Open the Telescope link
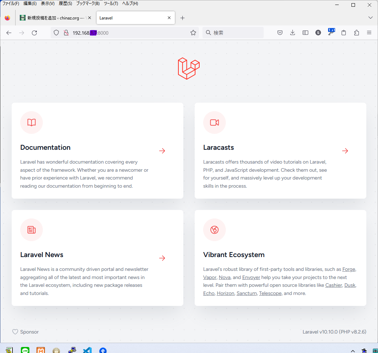378x353 pixels. coord(270,294)
